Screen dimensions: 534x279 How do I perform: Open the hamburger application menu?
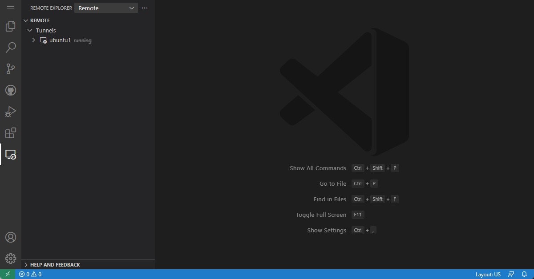(10, 8)
